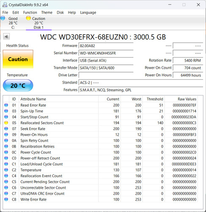
Task: Click Threshold value 140
Action: click(x=160, y=123)
